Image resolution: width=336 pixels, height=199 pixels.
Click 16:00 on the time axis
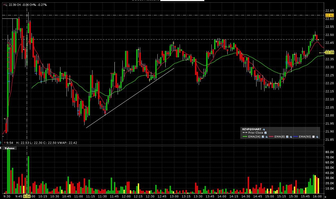(317, 196)
